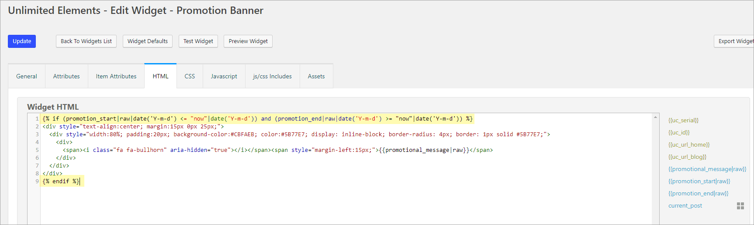Select the HTML tab
754x225 pixels.
click(x=160, y=76)
